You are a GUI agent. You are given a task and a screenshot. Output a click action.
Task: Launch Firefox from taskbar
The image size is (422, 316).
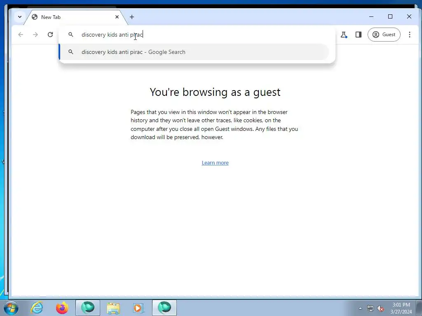(62, 308)
